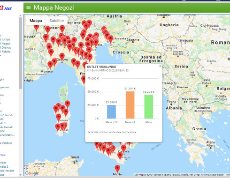Open the 'Ordinati' link in sidebar
The height and width of the screenshot is (179, 230).
click(6, 47)
